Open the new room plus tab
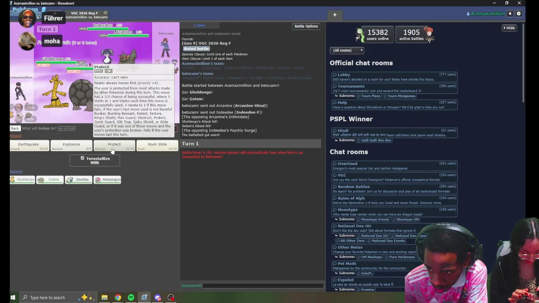Viewport: 539px width, 303px height. [335, 15]
